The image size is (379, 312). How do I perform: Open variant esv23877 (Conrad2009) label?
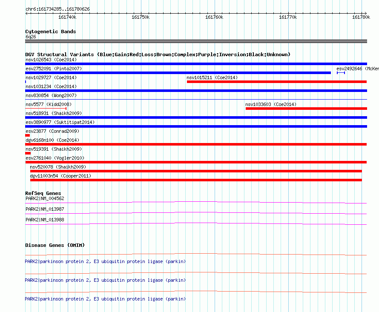coord(52,131)
